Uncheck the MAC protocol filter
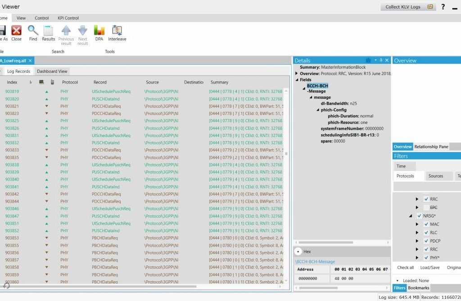 [x=426, y=224]
